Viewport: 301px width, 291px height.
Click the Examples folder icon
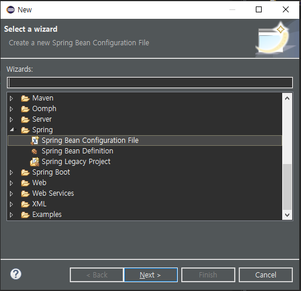coord(25,215)
